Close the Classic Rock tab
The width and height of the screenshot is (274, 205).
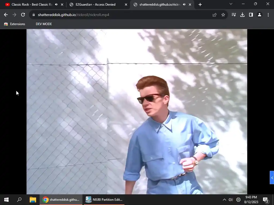coord(62,5)
